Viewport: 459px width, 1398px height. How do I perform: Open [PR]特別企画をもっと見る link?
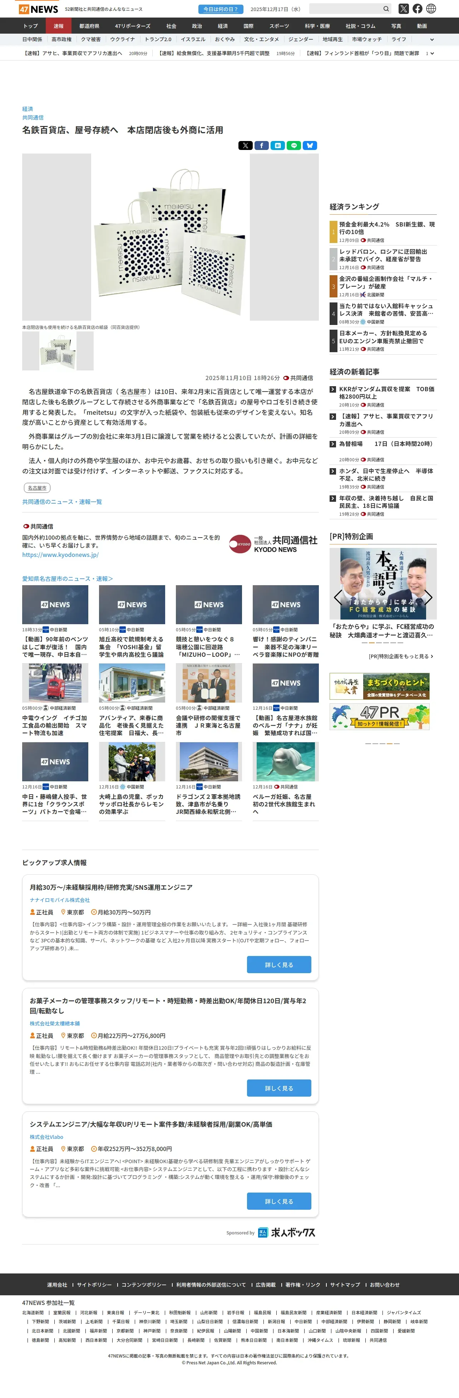[400, 656]
